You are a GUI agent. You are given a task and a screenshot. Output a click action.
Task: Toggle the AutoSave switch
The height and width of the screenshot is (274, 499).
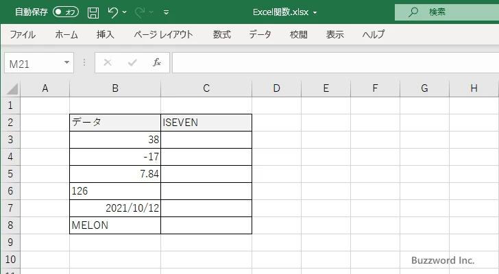click(x=66, y=12)
